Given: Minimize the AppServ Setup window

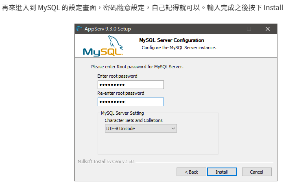Looking at the screenshot, I should [230, 29].
